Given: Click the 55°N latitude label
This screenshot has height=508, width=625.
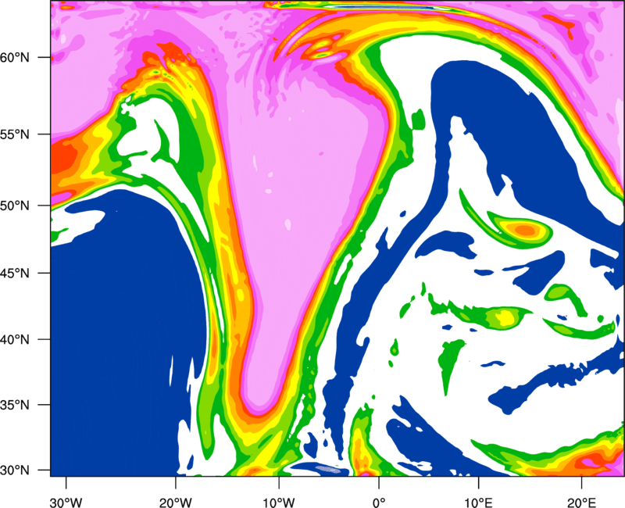Looking at the screenshot, I should click(15, 134).
